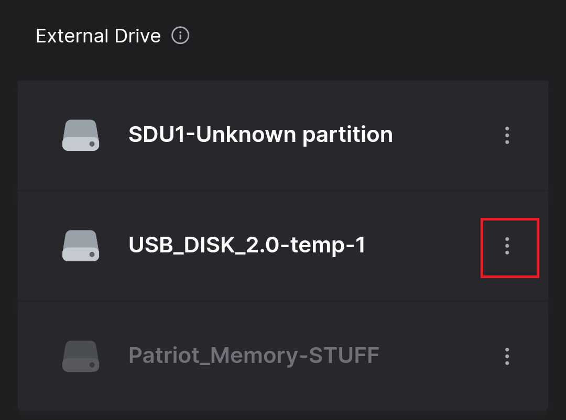The image size is (566, 420).
Task: Click the External Drive section heading
Action: (98, 36)
